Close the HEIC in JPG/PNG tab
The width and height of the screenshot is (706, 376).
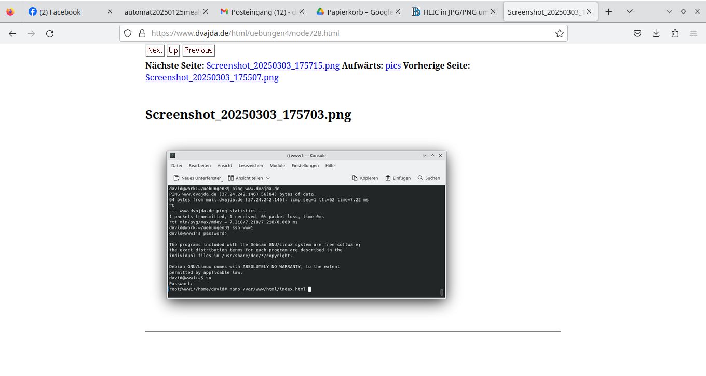click(x=494, y=11)
